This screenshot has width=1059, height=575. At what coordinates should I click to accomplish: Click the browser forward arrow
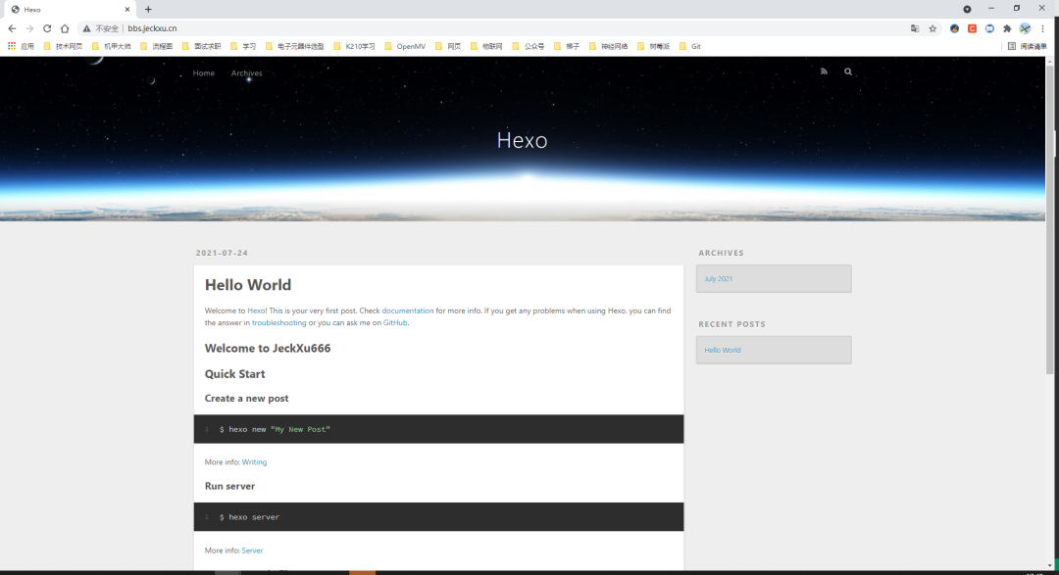[x=29, y=28]
